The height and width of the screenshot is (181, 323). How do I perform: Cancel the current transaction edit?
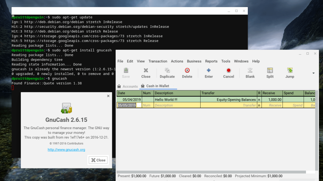[x=228, y=73]
